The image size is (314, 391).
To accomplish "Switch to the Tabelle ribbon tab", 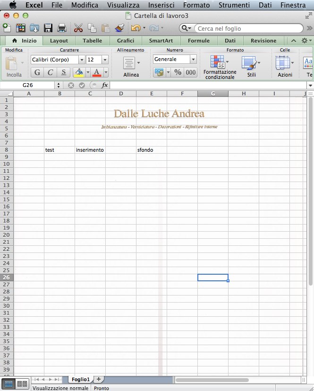I will click(x=93, y=41).
